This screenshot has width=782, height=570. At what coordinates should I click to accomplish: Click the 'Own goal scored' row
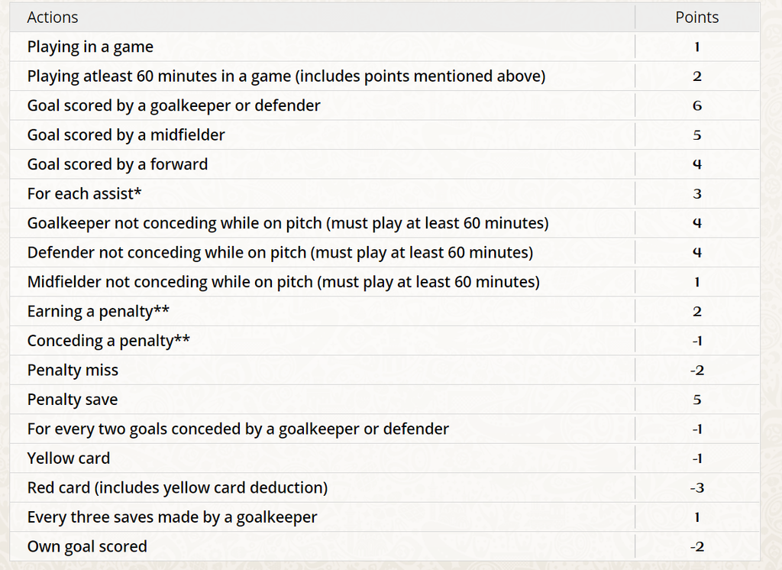385,546
